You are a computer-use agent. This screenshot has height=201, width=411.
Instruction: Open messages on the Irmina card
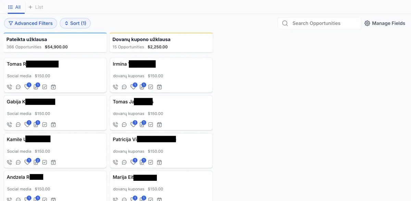point(124,87)
